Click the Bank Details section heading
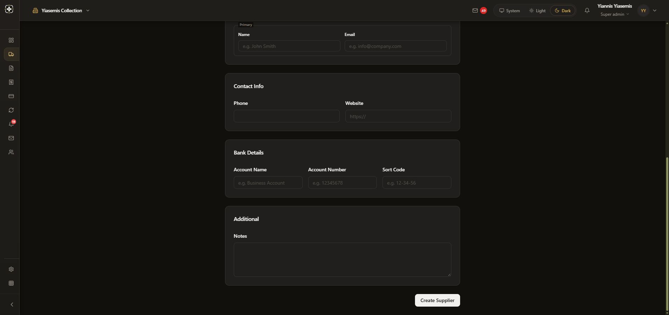 (249, 152)
